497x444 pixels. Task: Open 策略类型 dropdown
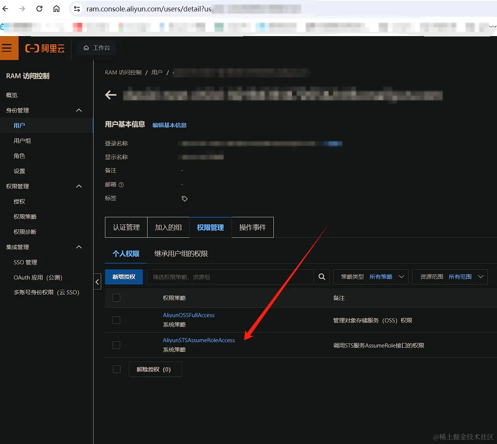click(370, 277)
